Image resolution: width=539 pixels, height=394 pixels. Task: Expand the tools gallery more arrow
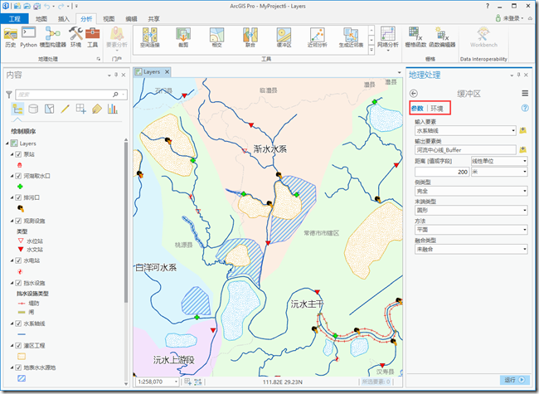[371, 51]
